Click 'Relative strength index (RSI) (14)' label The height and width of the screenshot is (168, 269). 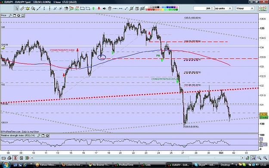click(x=18, y=136)
